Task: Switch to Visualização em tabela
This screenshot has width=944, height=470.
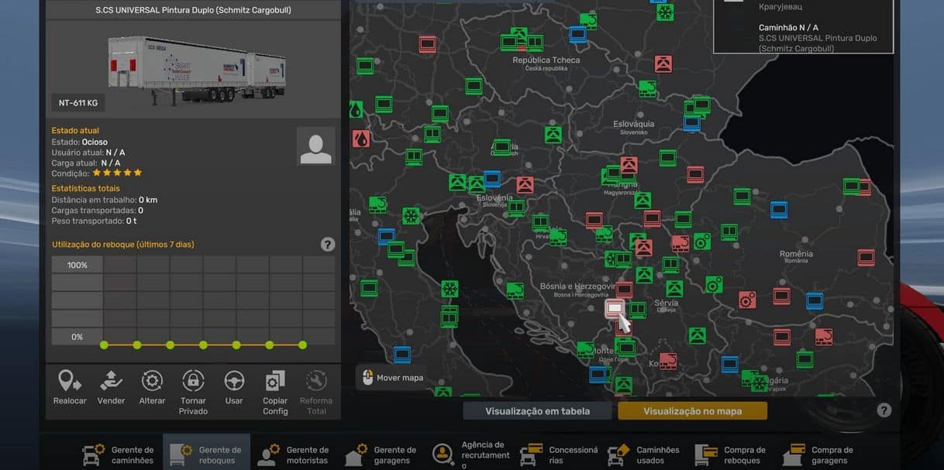Action: tap(537, 411)
